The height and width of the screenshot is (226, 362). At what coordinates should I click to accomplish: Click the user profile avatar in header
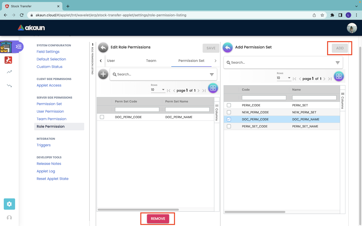click(352, 28)
